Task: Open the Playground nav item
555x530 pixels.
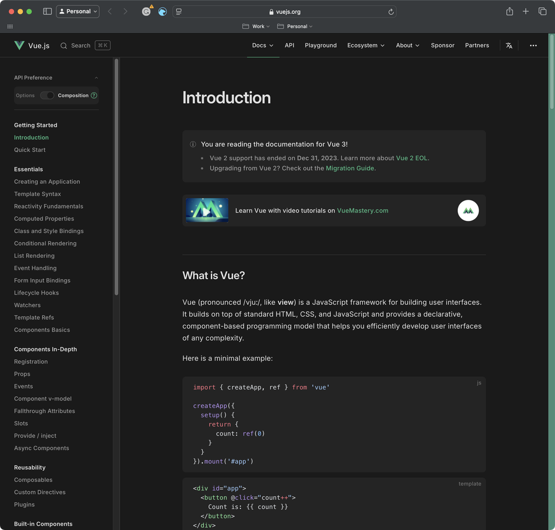Action: [321, 46]
